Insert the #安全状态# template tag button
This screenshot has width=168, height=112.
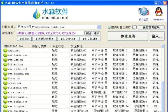click(68, 39)
